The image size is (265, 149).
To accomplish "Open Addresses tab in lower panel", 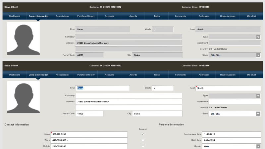I will [x=204, y=75].
